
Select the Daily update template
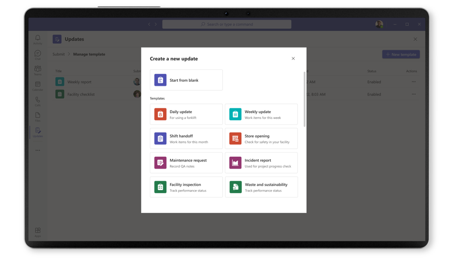click(x=186, y=114)
